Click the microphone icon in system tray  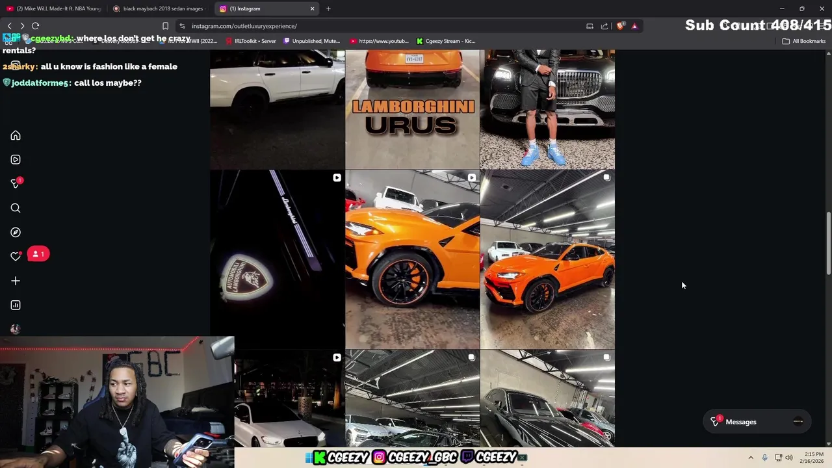(764, 458)
